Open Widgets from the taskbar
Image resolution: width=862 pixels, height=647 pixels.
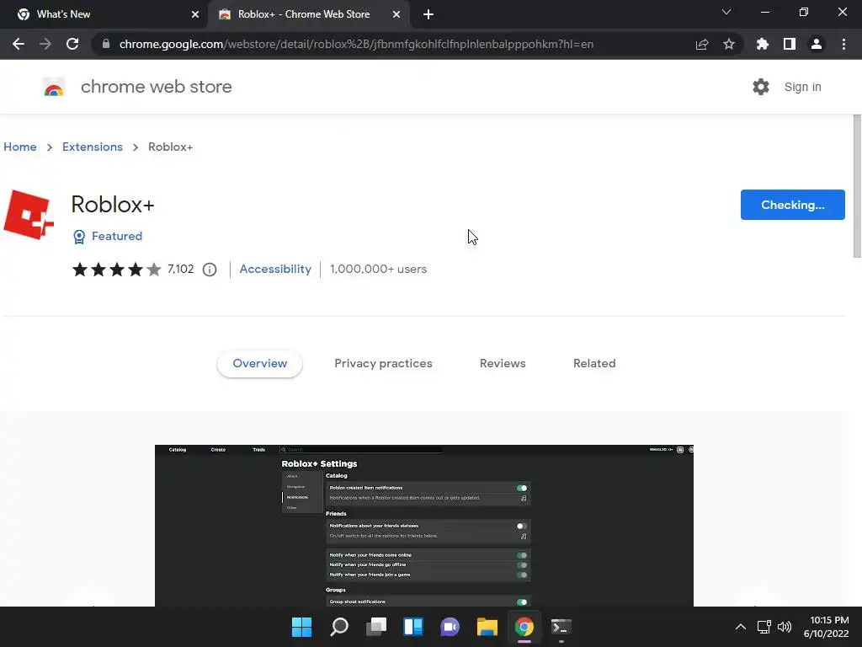[x=412, y=627]
